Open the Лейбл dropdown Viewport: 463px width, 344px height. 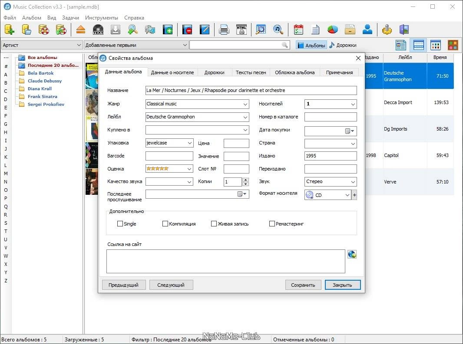[x=245, y=117]
